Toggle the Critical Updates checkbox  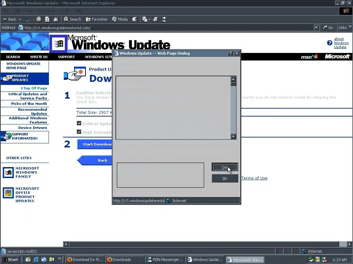[x=79, y=123]
